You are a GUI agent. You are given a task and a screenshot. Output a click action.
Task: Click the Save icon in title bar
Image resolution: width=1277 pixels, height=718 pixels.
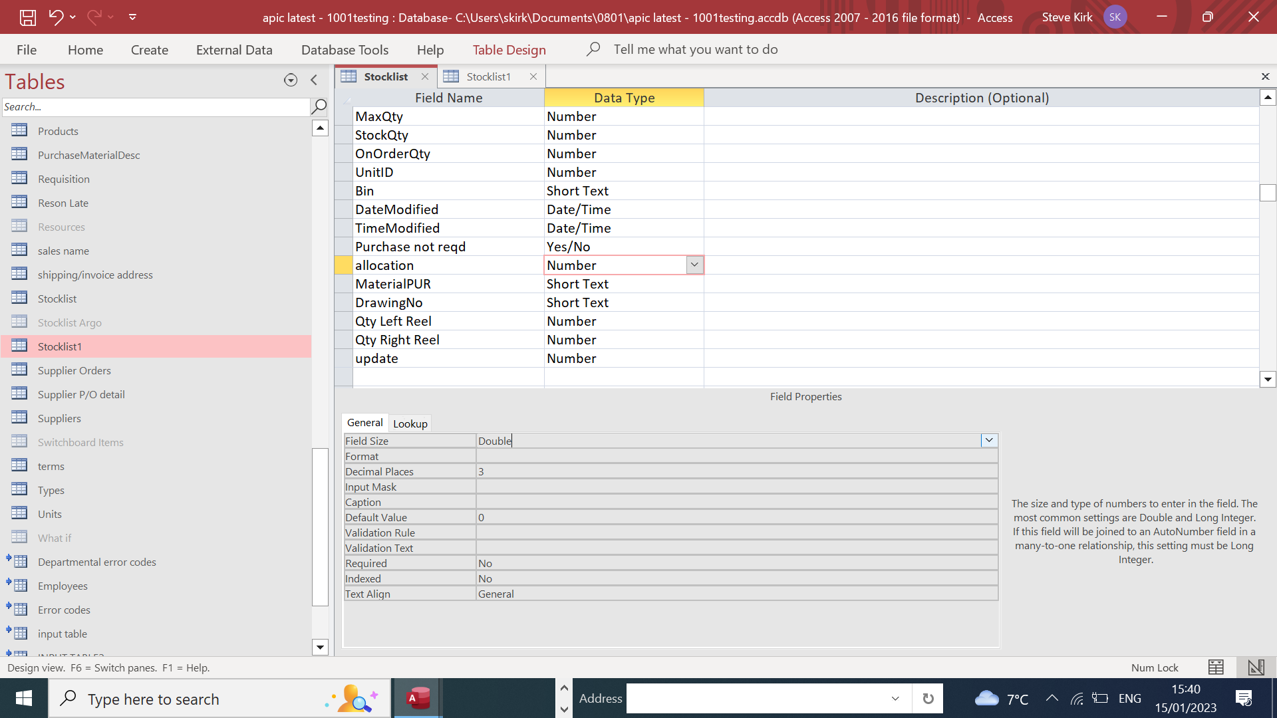[x=27, y=17]
